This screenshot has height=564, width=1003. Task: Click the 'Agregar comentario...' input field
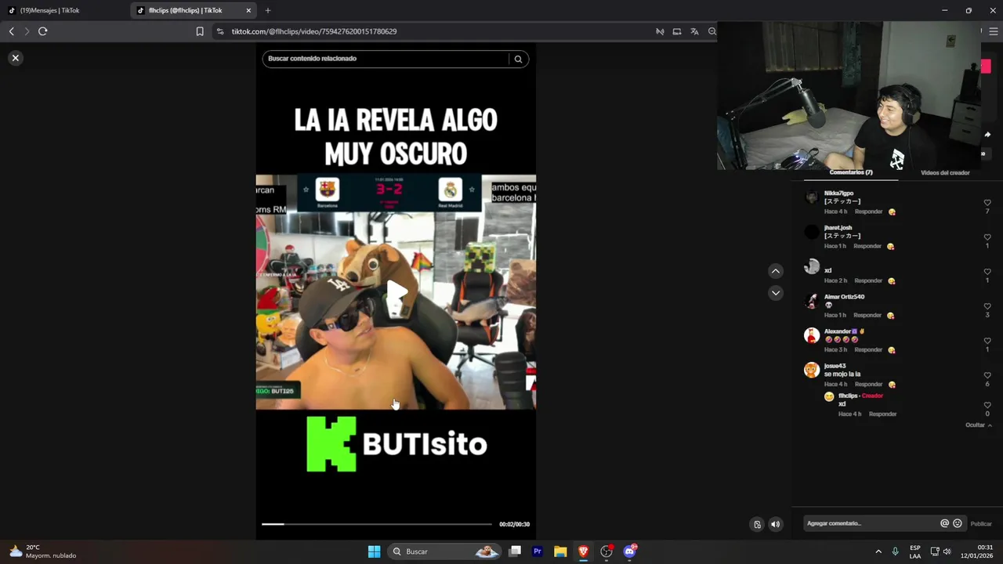point(870,523)
